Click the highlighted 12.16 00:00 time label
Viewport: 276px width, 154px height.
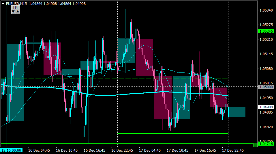pos(11,151)
